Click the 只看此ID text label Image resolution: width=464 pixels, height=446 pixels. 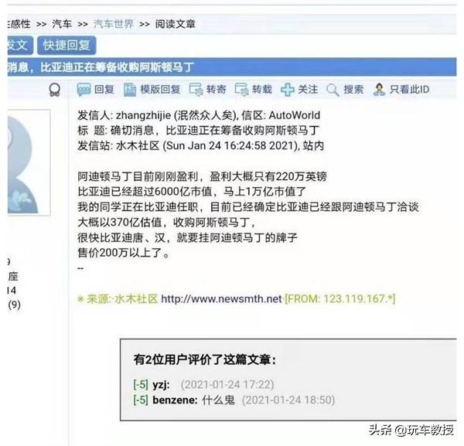tap(410, 90)
